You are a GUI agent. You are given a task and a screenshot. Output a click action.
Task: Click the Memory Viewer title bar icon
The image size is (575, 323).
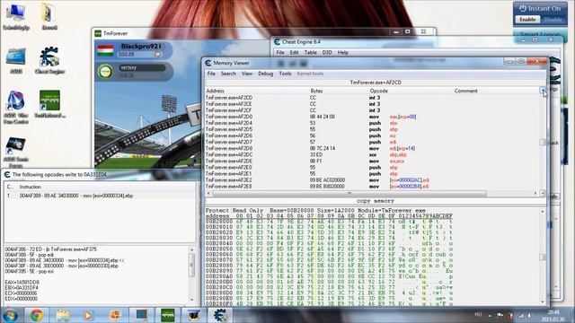[208, 63]
